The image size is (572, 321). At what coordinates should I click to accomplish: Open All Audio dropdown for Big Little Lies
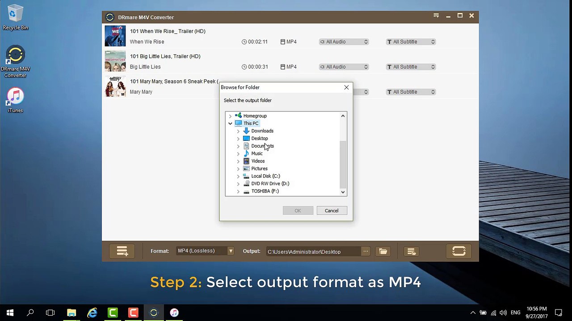[x=344, y=67]
